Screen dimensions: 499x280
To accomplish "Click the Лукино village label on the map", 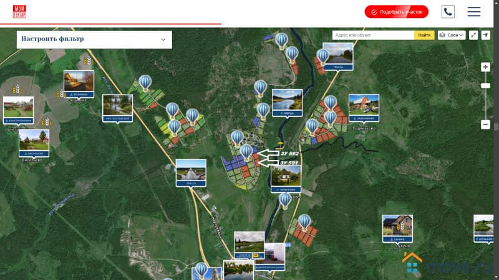I will point(403,246).
